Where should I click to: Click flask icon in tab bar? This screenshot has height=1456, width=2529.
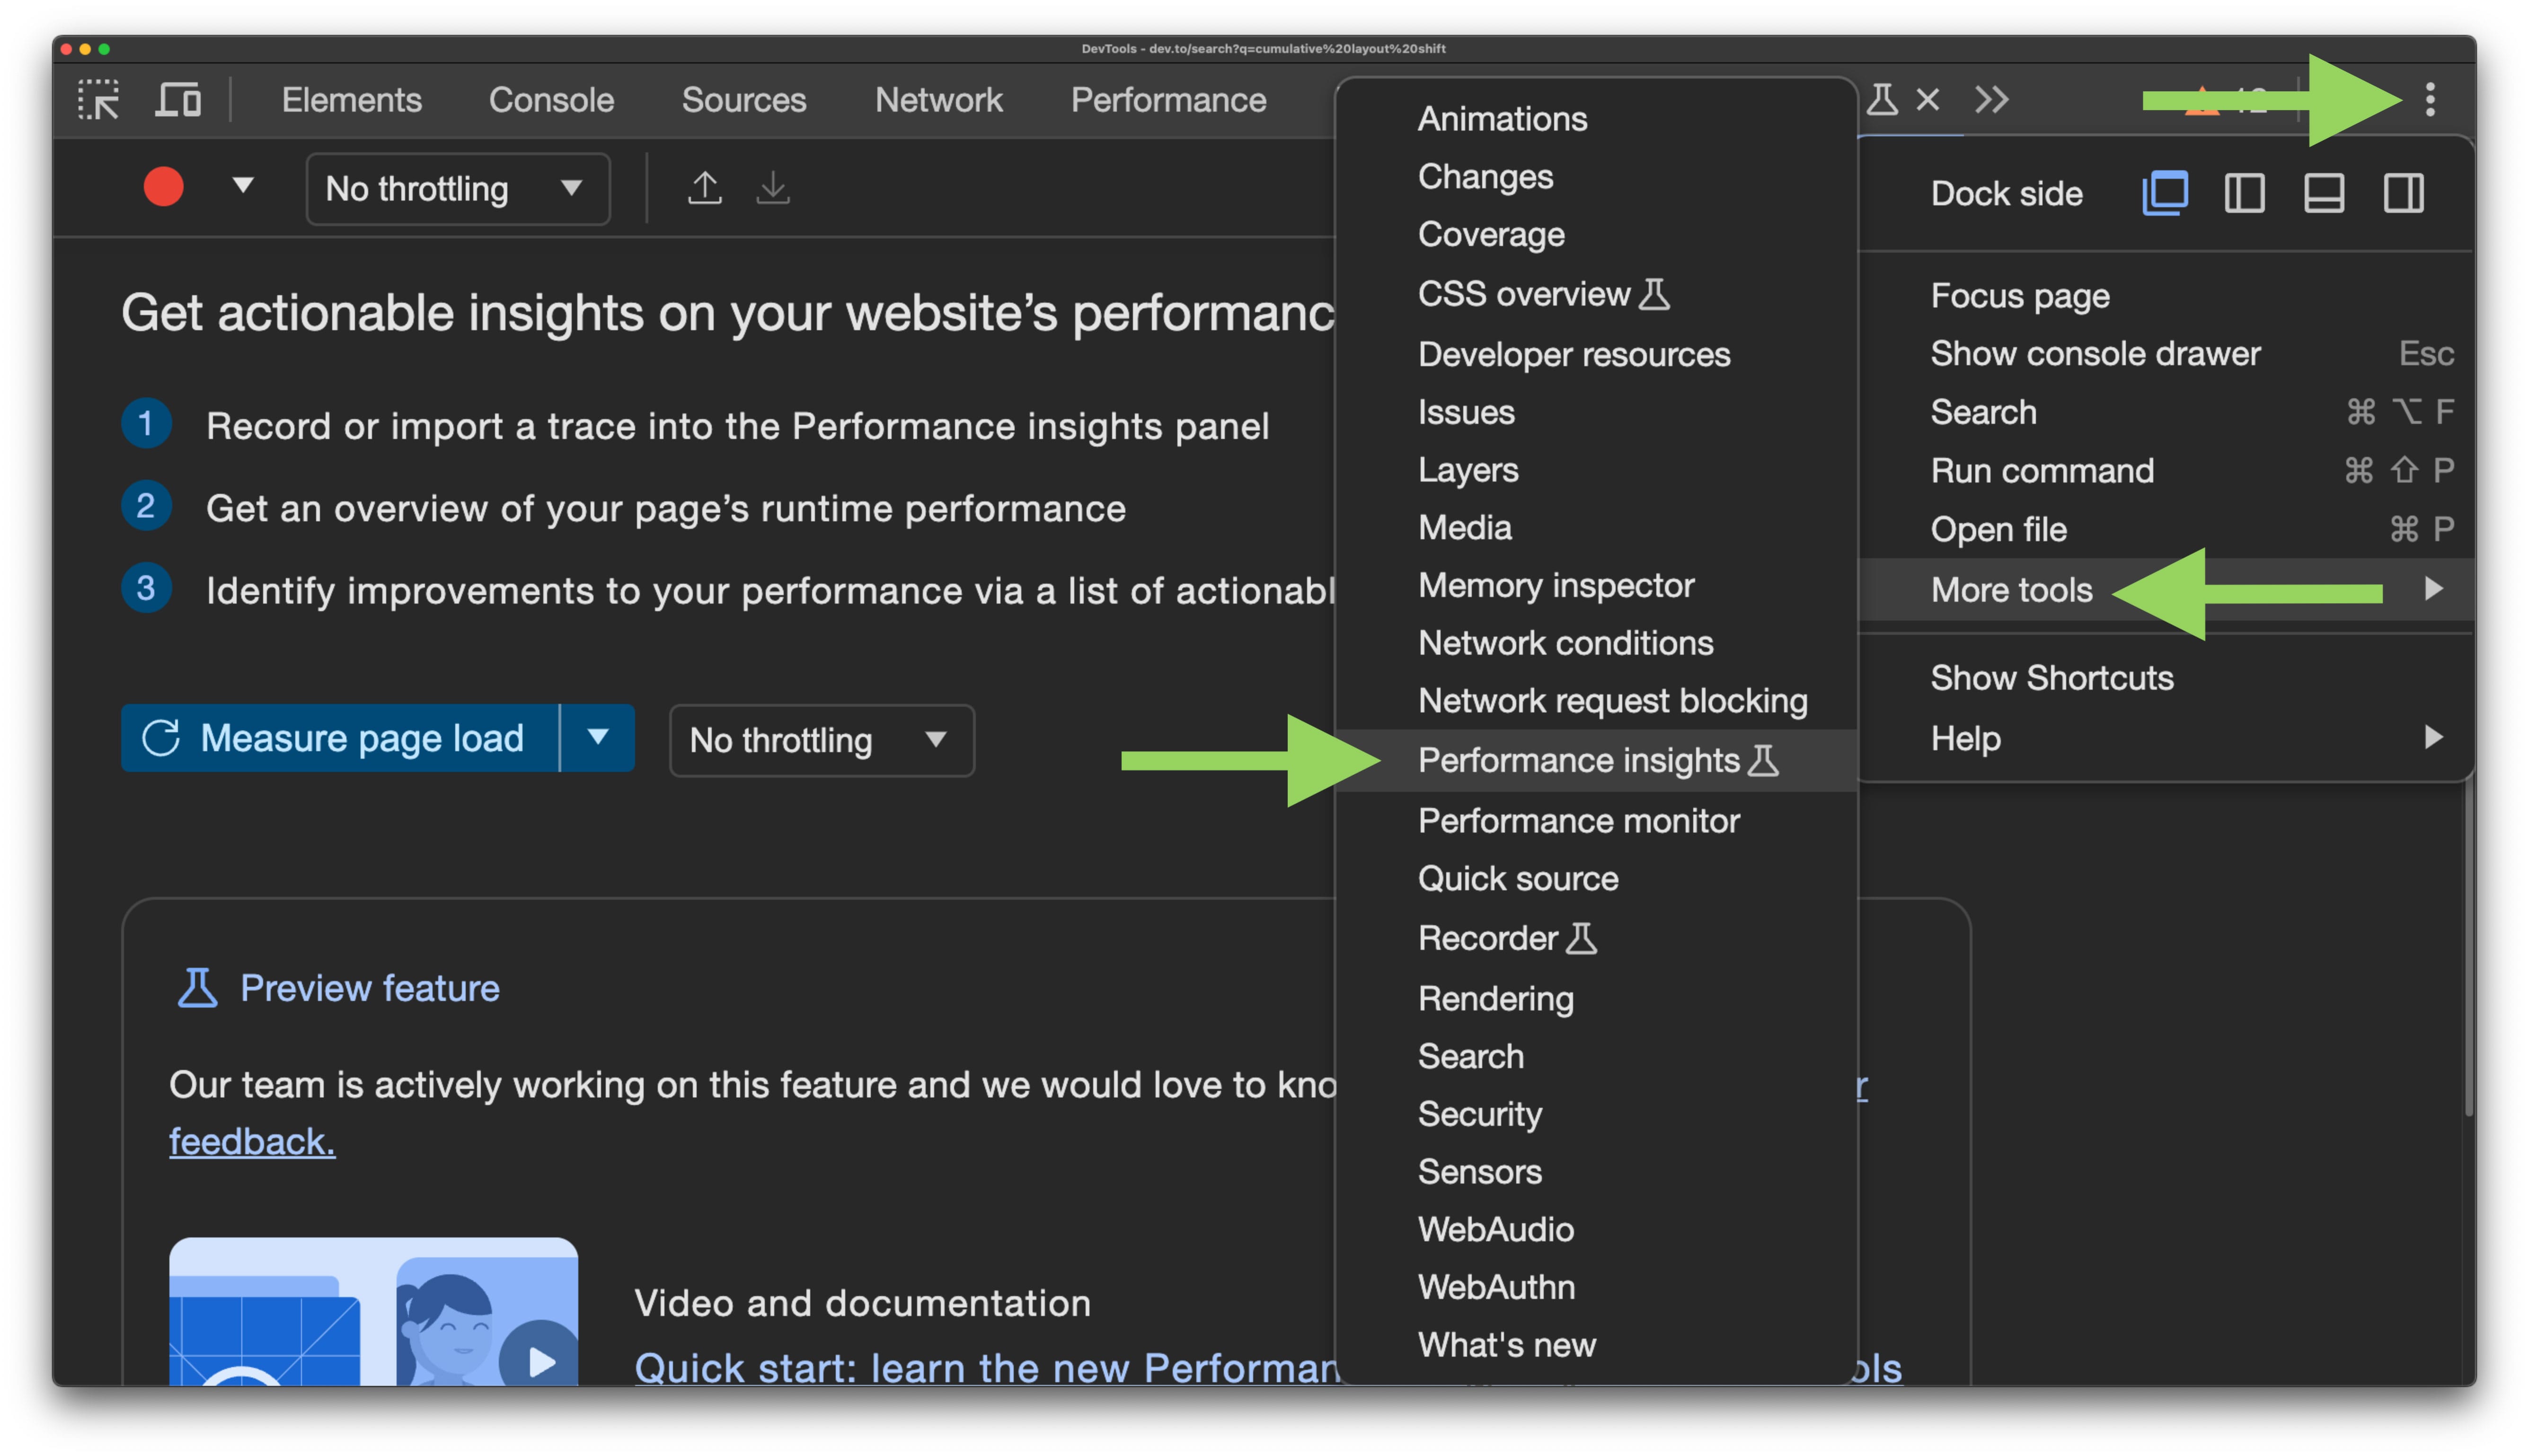coord(1883,99)
